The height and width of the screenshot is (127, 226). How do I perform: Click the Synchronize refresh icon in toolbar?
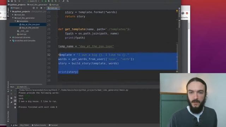pyautogui.click(x=15, y=1)
